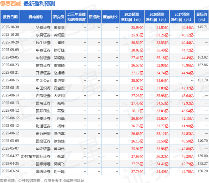This screenshot has width=209, height=183.
Task: Click the 研究员 column header
Action: (59, 17)
